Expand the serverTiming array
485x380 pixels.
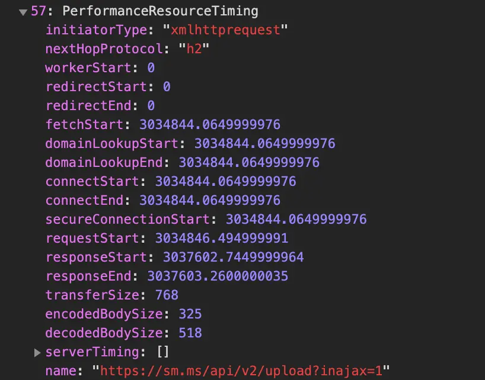click(37, 353)
